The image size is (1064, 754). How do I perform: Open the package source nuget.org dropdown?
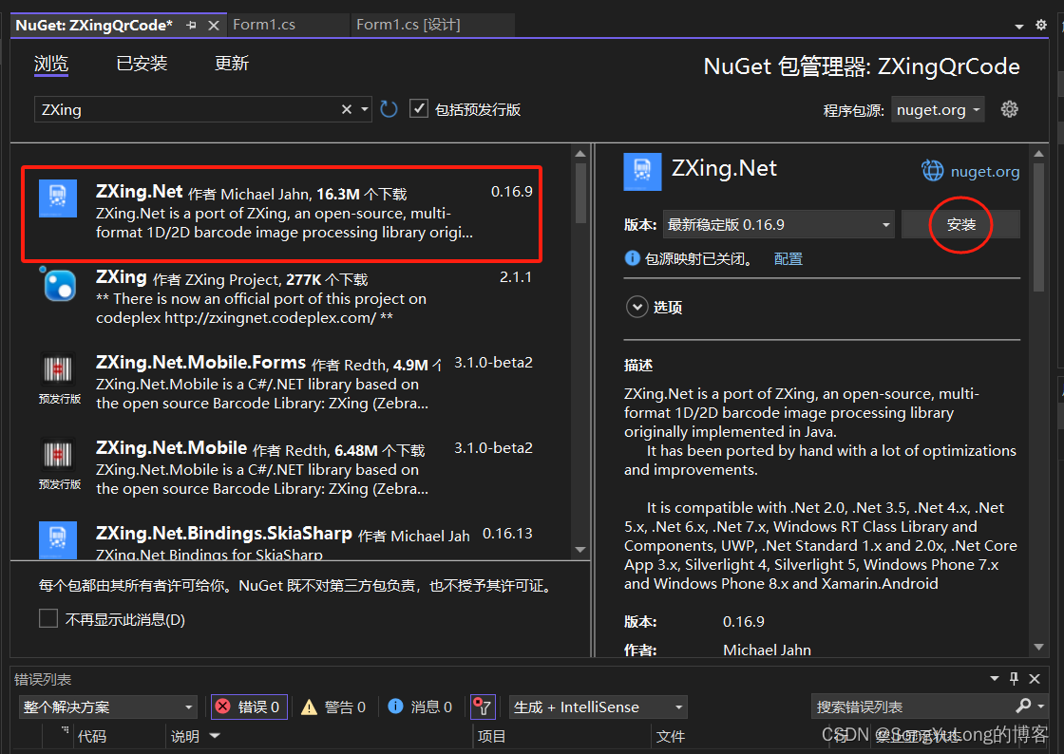point(938,110)
